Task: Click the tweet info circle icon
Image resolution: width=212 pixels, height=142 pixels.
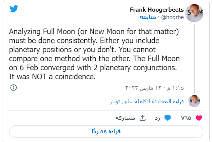Action: 14,88
